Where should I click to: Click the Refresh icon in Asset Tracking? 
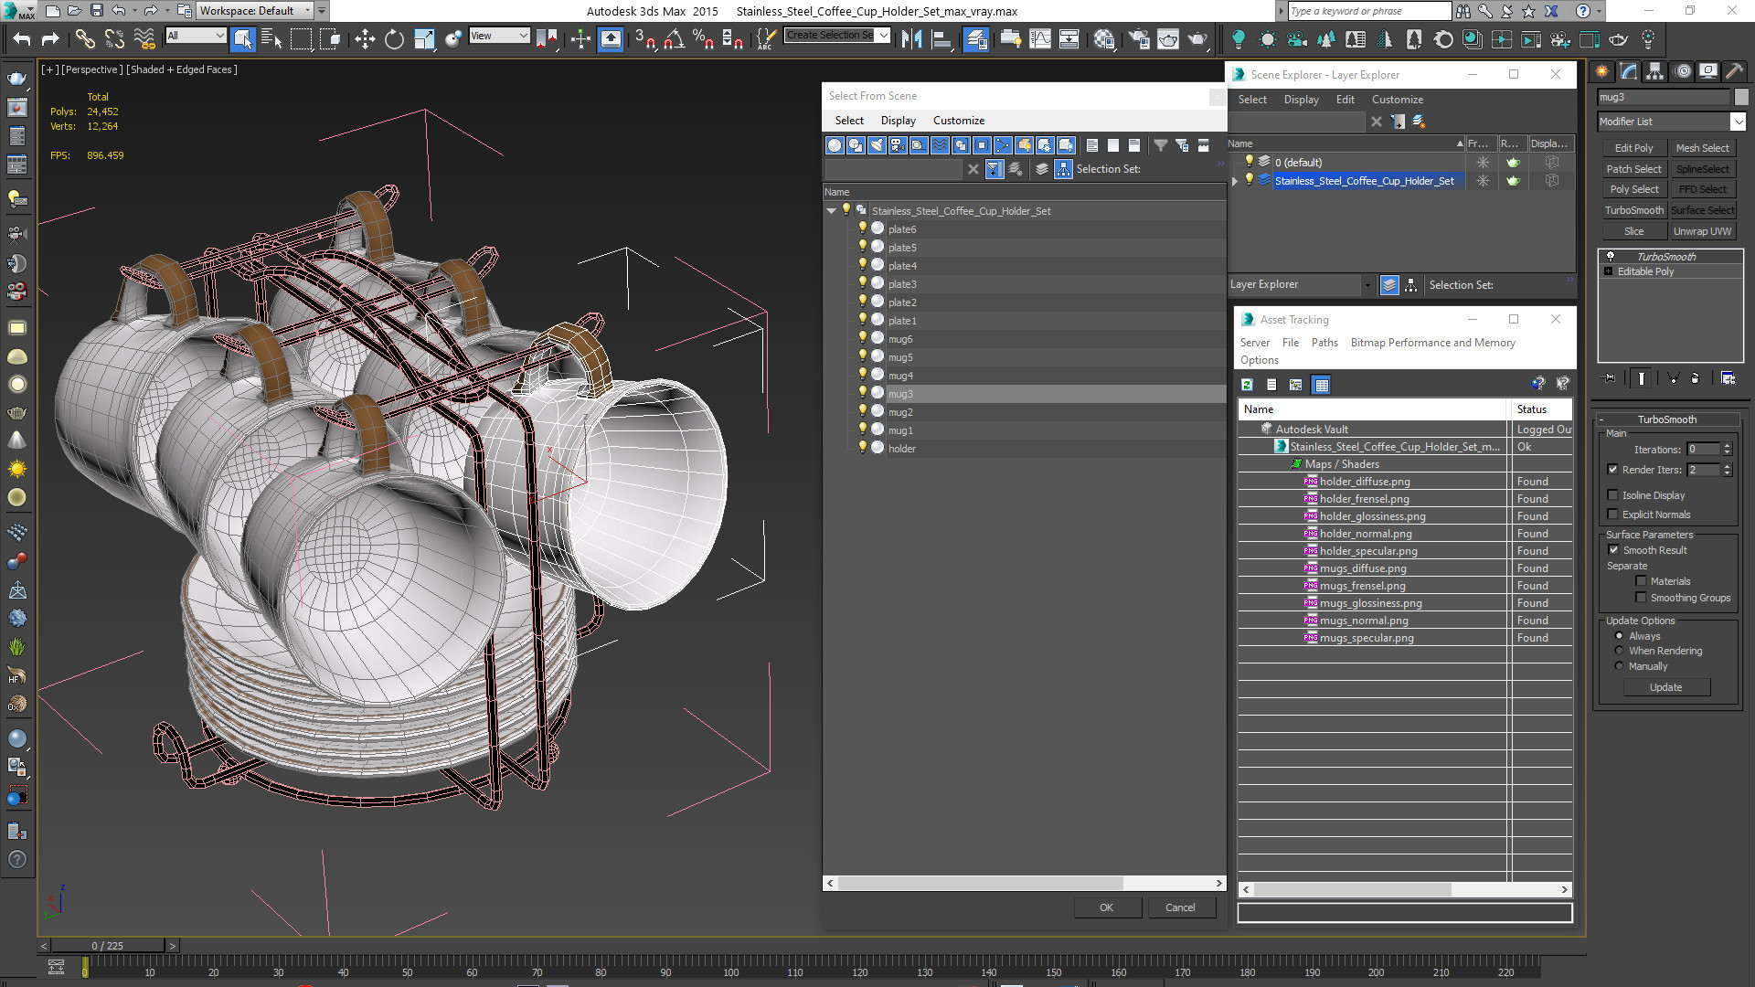1247,385
